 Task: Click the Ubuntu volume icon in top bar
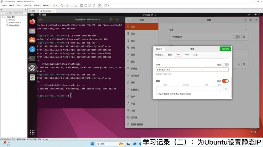coord(255,14)
